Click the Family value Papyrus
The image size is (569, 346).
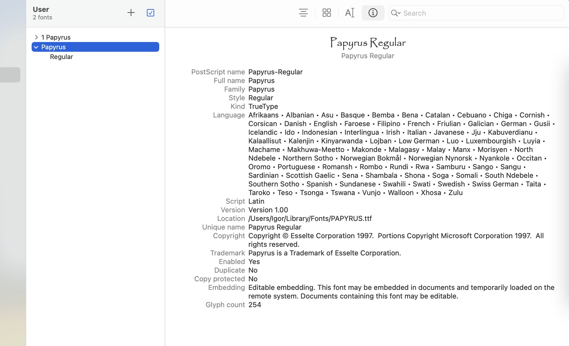click(261, 89)
